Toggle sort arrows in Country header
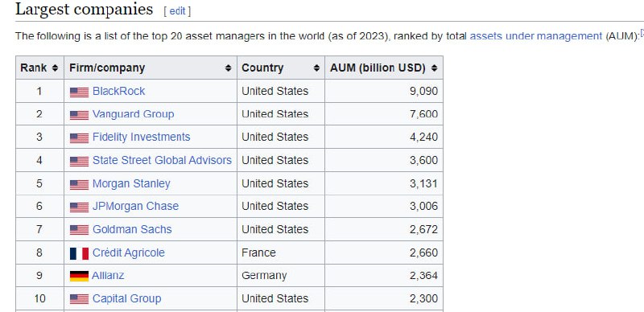 (x=316, y=68)
